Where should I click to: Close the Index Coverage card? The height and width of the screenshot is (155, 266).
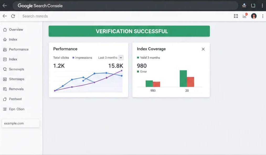(x=203, y=49)
